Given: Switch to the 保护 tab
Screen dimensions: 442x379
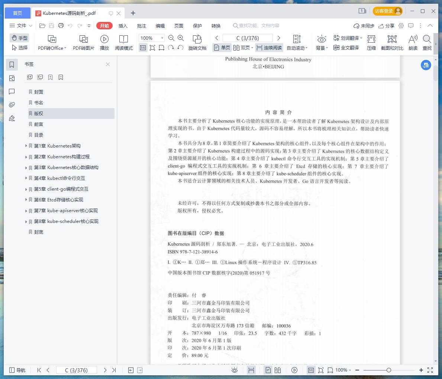Looking at the screenshot, I should click(197, 26).
